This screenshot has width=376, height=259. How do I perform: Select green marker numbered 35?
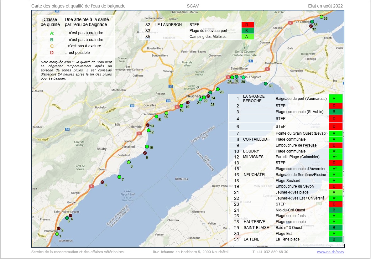point(321,17)
